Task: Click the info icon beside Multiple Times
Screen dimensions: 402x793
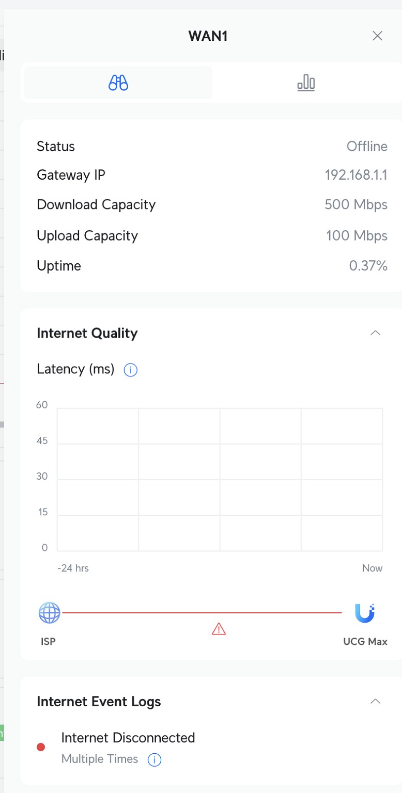Action: pos(154,759)
